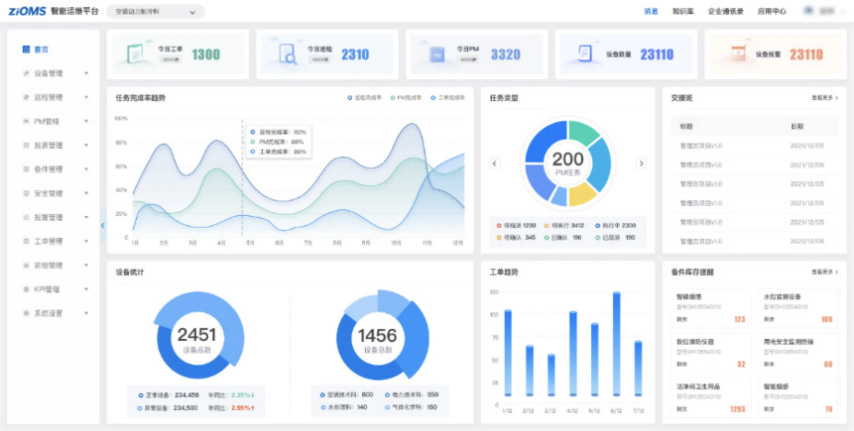Toggle the 执行中 2300 legend item
This screenshot has width=854, height=431.
coord(616,226)
